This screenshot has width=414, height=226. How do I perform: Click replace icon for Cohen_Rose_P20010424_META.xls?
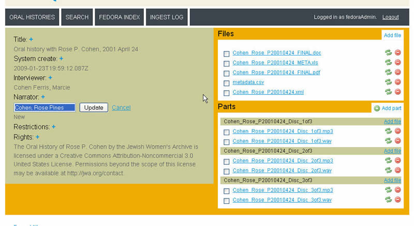click(x=388, y=62)
